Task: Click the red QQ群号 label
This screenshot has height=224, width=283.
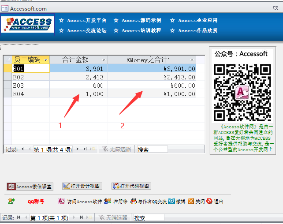Action: 36,202
